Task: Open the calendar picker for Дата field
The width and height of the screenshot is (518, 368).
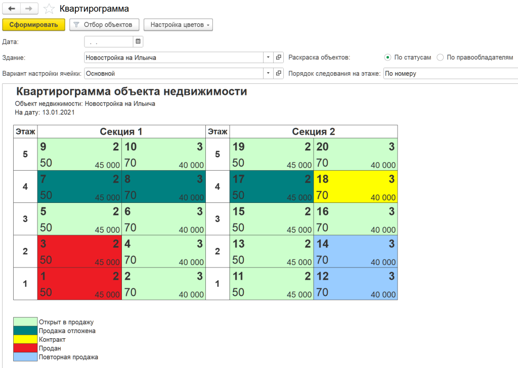Action: pos(138,41)
